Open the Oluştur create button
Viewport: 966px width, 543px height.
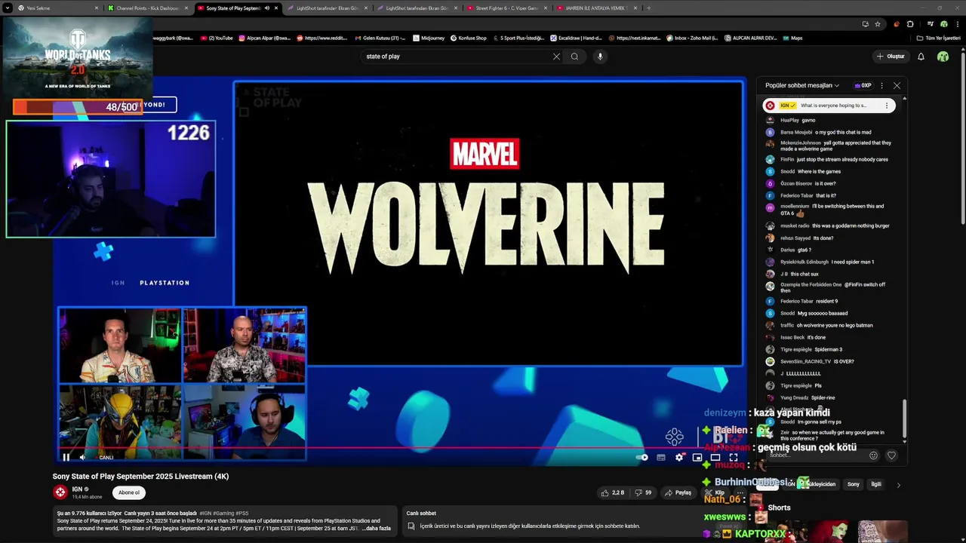(891, 57)
